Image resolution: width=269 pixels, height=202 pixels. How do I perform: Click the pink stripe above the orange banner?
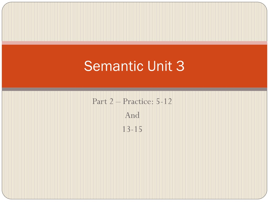134,43
